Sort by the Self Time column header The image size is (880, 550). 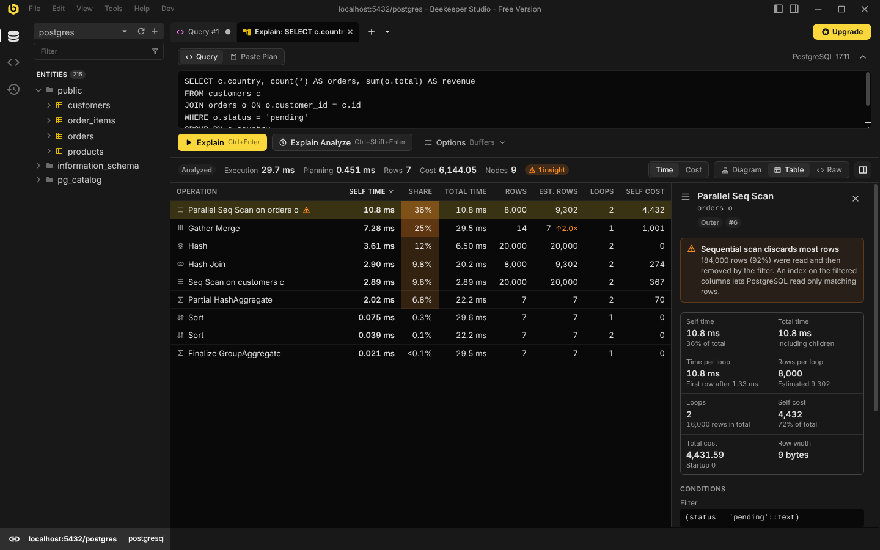click(x=371, y=191)
